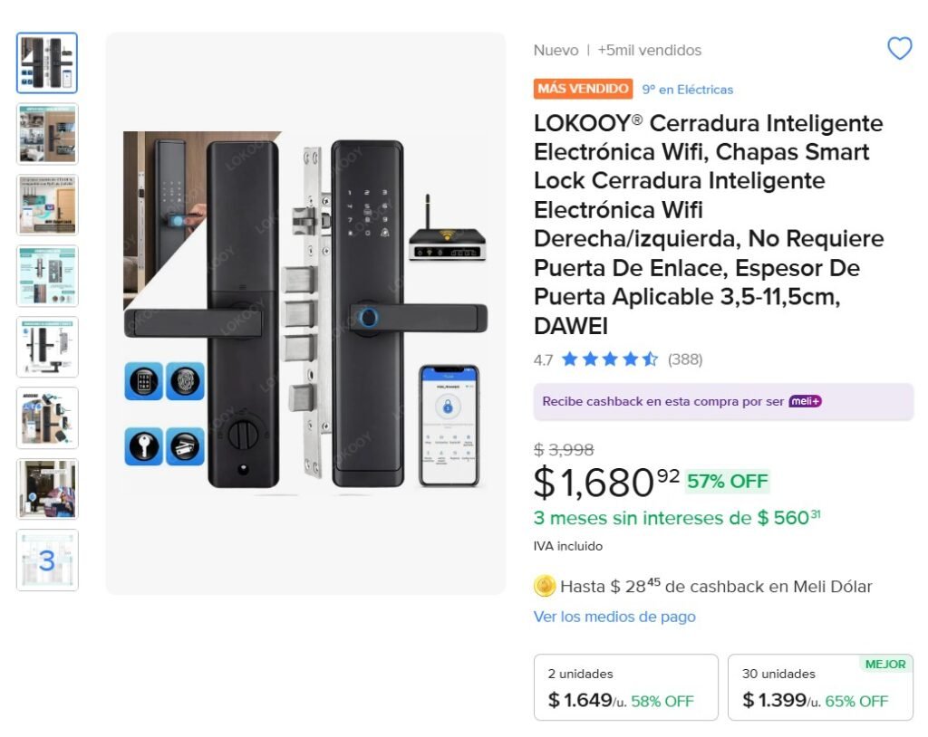928x737 pixels.
Task: Click the Meli Dólar coin icon
Action: point(544,587)
